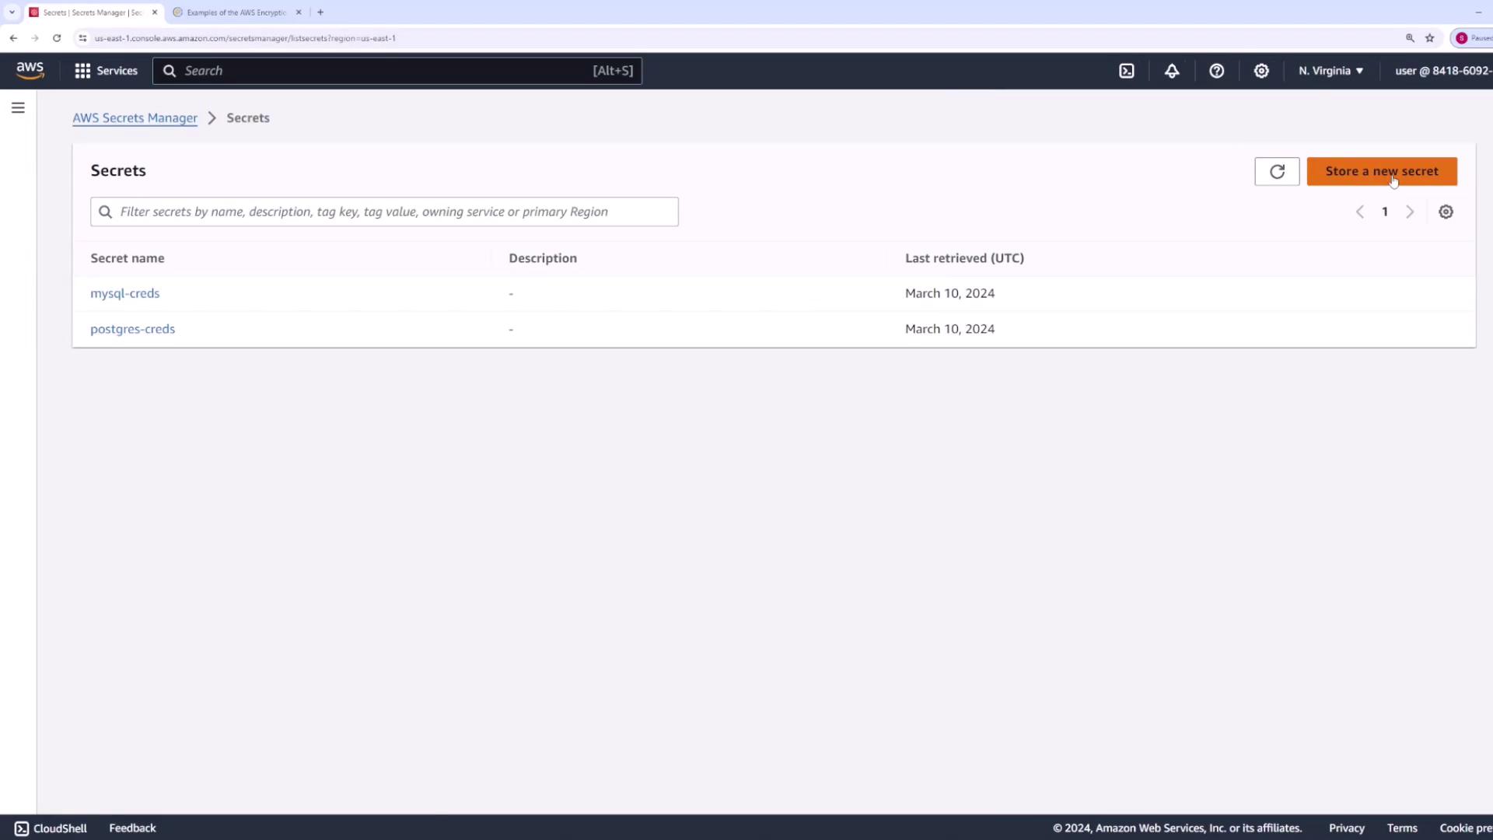Open the postgres-creds secret

point(132,329)
